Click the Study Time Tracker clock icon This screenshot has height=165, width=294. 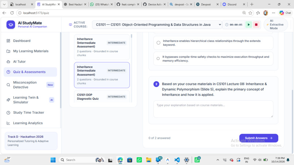click(8, 113)
